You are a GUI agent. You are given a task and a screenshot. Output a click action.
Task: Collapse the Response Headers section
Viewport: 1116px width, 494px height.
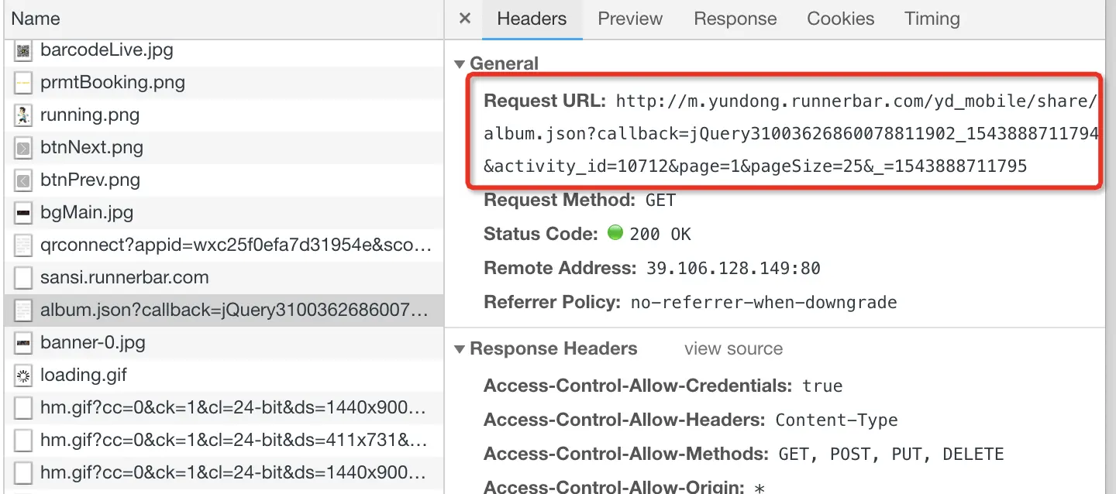460,349
